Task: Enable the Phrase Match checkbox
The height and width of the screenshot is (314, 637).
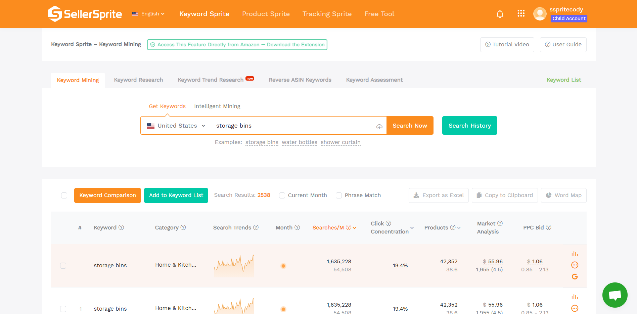Action: [x=339, y=195]
